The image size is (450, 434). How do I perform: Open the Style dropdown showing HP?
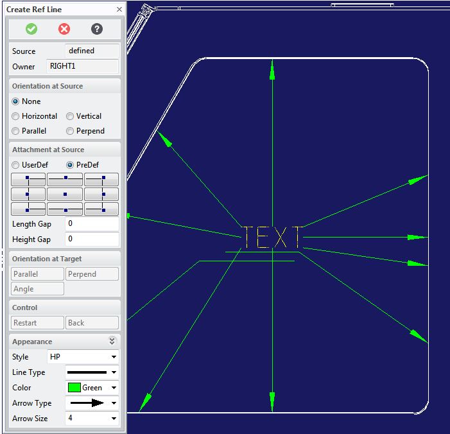[x=83, y=357]
